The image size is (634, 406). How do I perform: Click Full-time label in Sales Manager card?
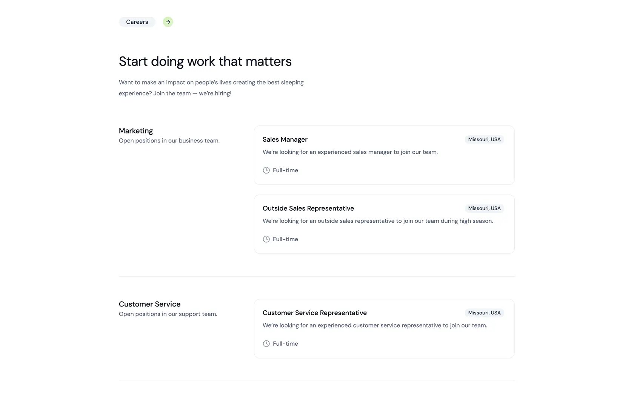[285, 170]
